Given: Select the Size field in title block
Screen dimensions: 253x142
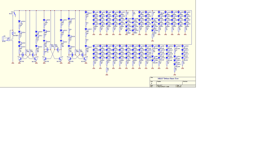Looking at the screenshot, I should pyautogui.click(x=153, y=83).
